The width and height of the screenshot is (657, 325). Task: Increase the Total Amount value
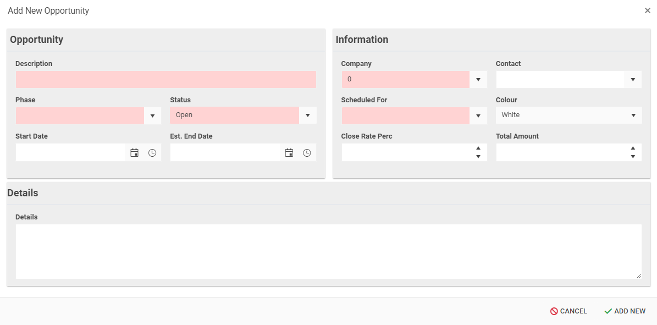pyautogui.click(x=633, y=148)
